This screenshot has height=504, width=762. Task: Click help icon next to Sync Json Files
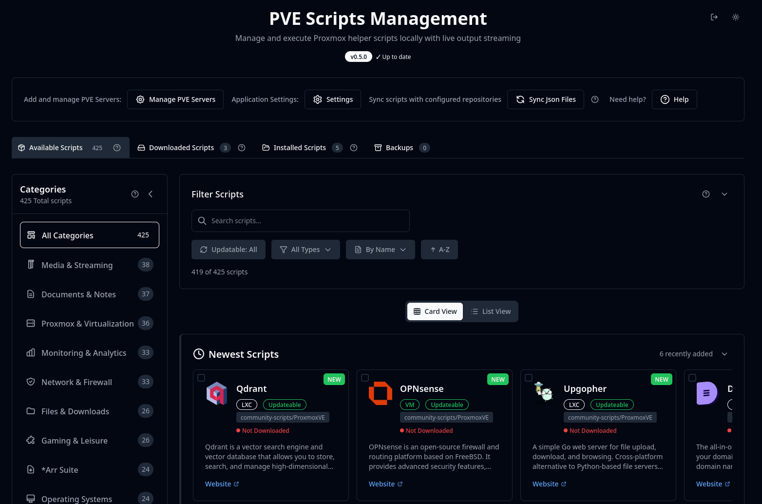[595, 99]
